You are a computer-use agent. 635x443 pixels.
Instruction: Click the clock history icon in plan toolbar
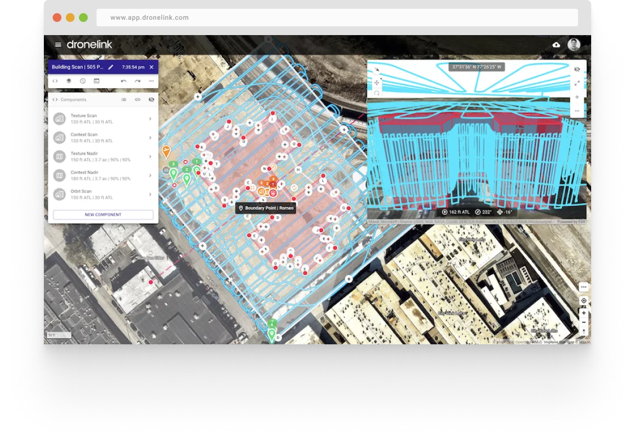[x=83, y=81]
